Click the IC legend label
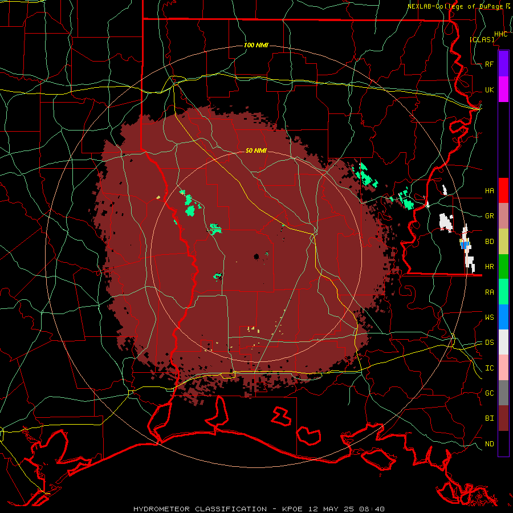Screen dimensions: 513x513 [490, 368]
